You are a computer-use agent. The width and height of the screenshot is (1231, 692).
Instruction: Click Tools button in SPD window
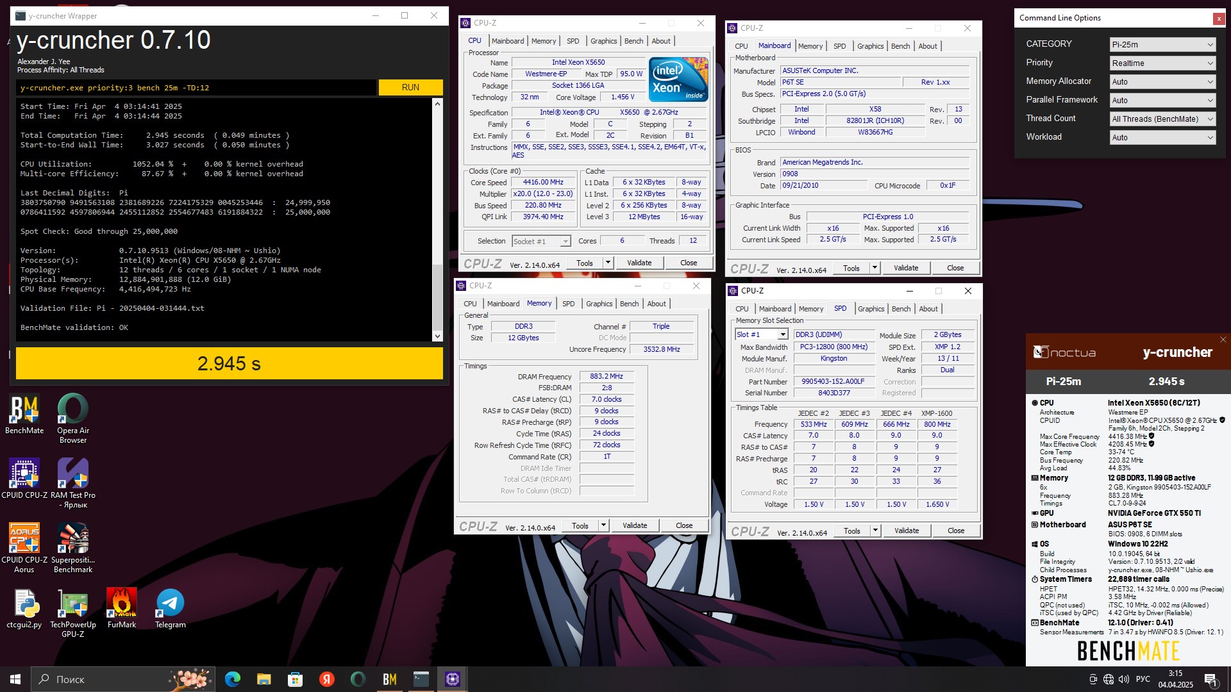[x=851, y=531]
